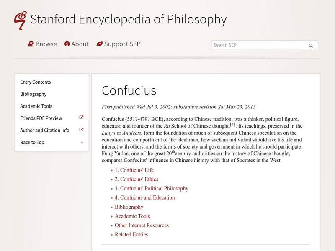335x251 pixels.
Task: Jump to 2. Confucius' Ethics section
Action: 137,179
